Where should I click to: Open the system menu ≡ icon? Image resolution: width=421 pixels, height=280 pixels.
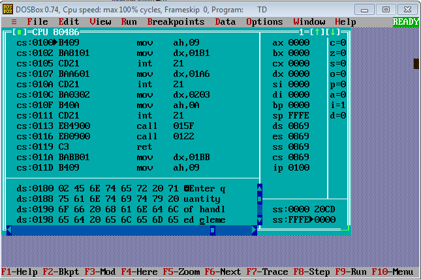pos(14,21)
